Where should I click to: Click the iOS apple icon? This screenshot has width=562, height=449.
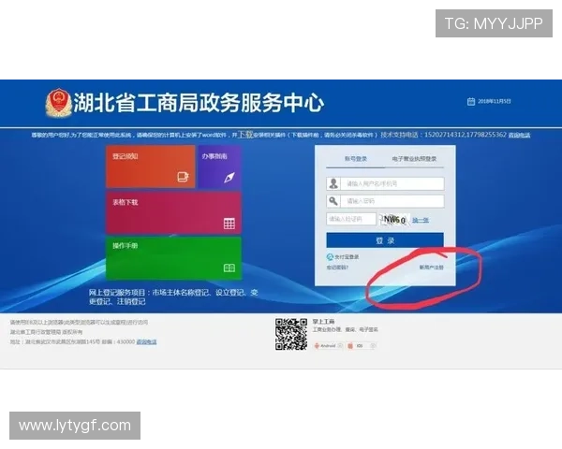350,346
